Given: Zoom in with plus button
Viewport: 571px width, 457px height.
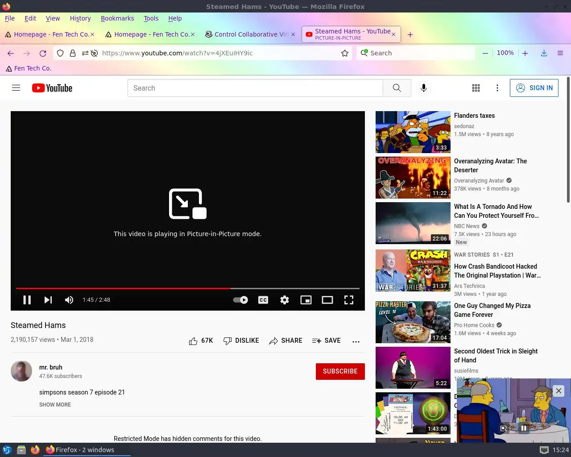Looking at the screenshot, I should tap(525, 53).
